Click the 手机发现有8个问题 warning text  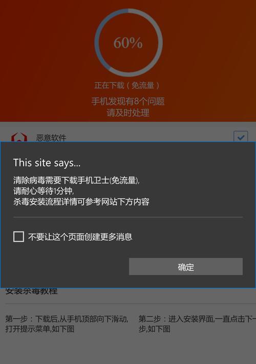pos(128,101)
